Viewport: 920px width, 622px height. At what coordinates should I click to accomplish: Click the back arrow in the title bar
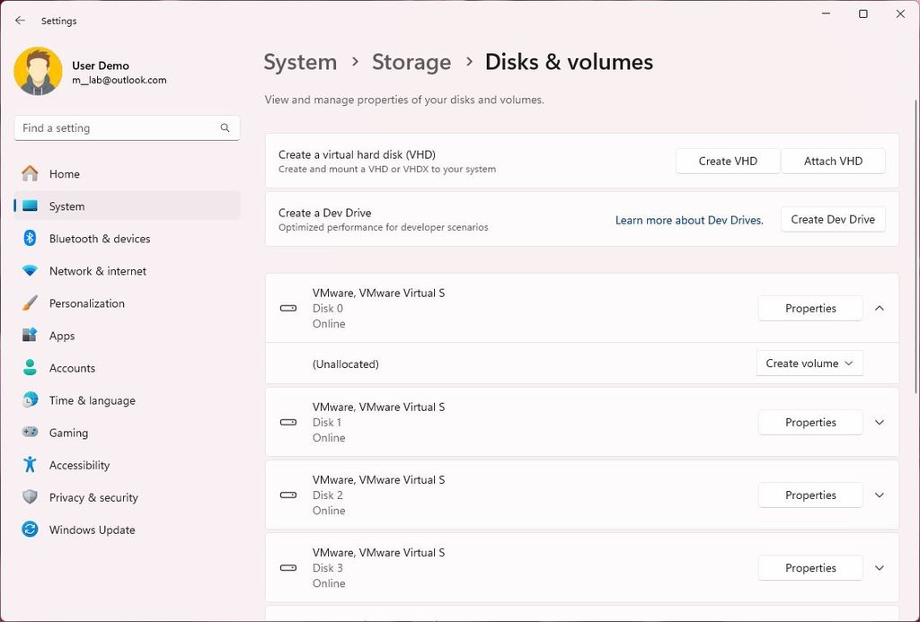20,20
